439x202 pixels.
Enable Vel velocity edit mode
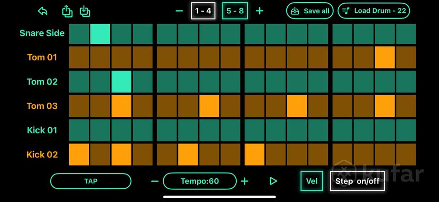coord(312,181)
